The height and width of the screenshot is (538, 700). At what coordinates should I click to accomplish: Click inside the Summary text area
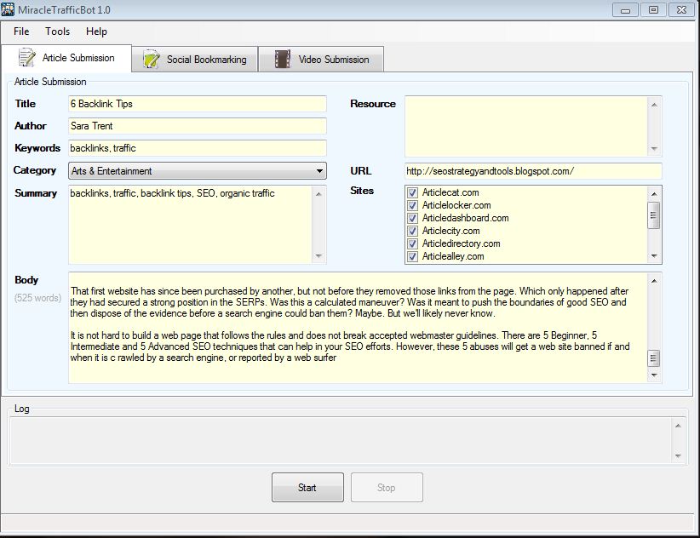(191, 225)
